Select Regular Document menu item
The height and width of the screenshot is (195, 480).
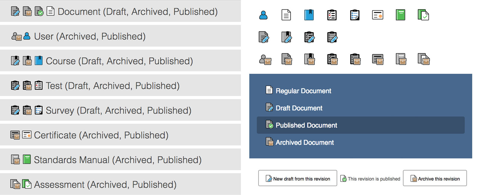[x=303, y=91]
